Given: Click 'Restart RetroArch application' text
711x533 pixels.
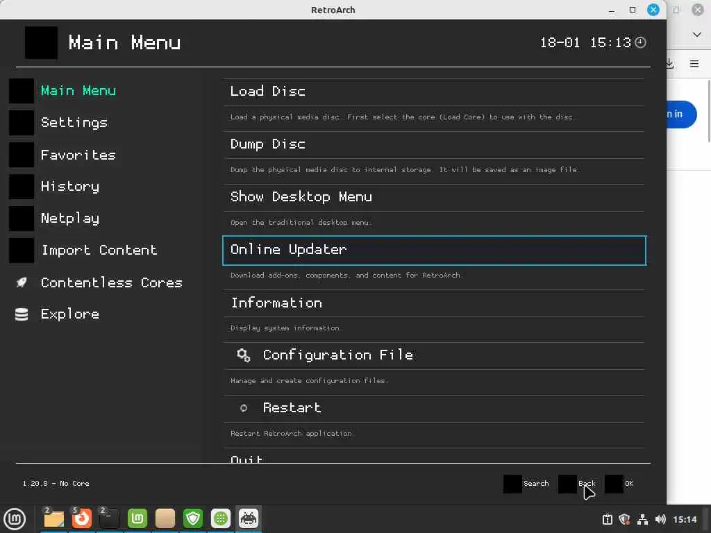Looking at the screenshot, I should click(x=291, y=434).
